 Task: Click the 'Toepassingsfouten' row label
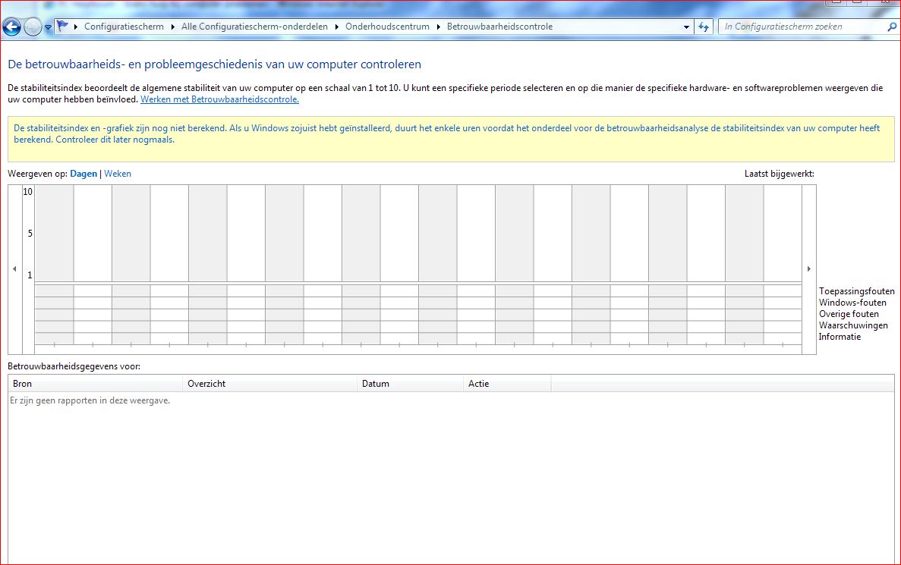pos(856,291)
